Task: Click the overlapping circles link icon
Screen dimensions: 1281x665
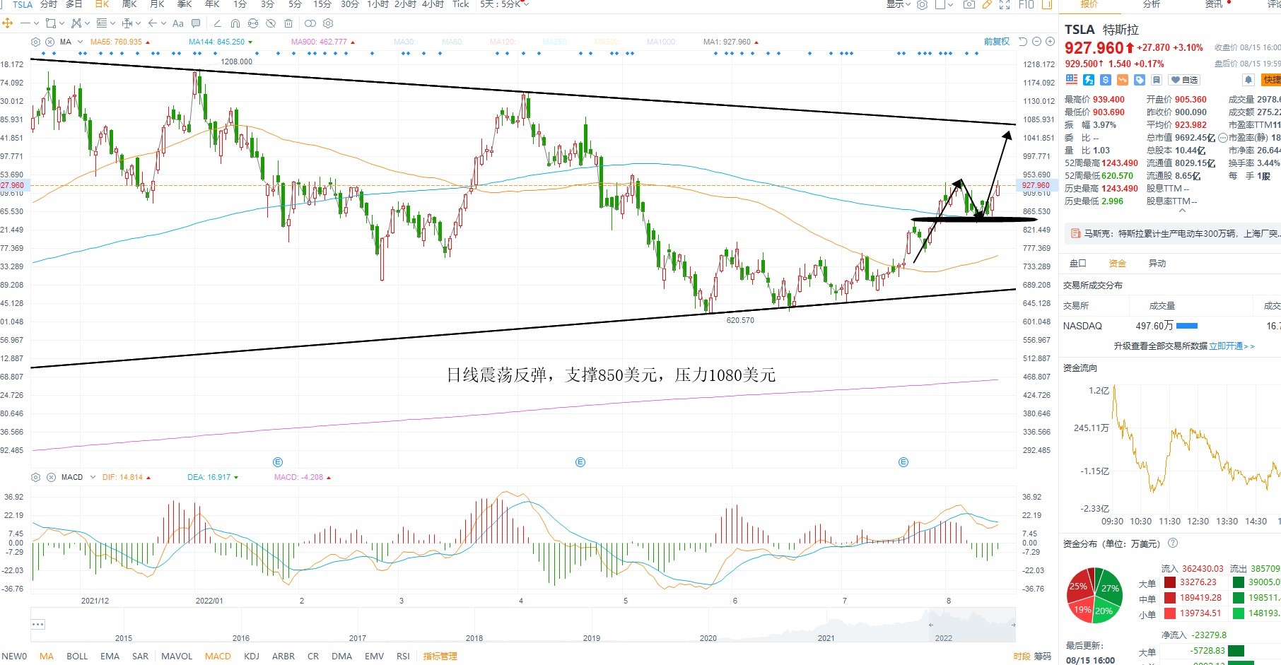Action: pos(309,23)
